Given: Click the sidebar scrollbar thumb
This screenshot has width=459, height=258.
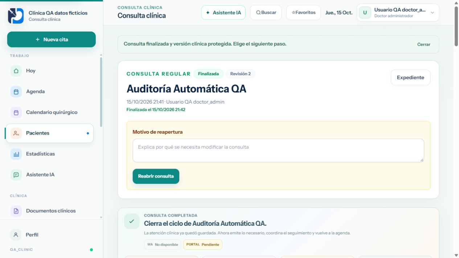Looking at the screenshot, I should point(101,92).
